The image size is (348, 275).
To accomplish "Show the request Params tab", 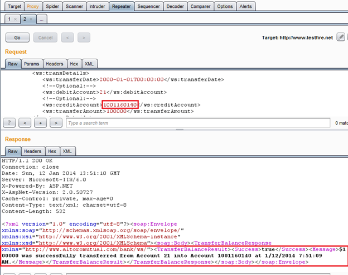I will tap(31, 64).
